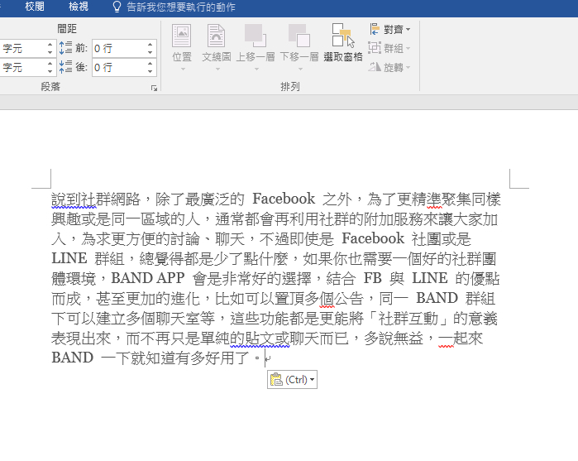Decrease spacing before with the down arrow

[x=150, y=53]
